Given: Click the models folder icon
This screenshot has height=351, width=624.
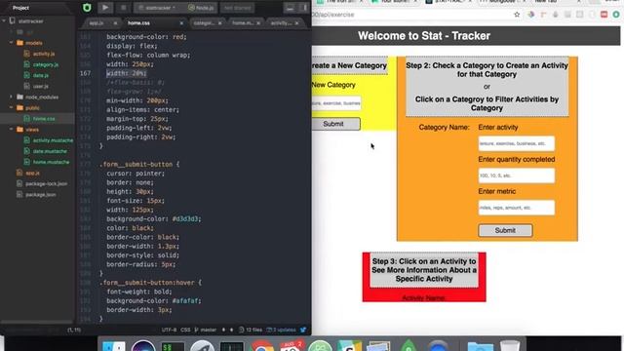Looking at the screenshot, I should click(x=19, y=43).
